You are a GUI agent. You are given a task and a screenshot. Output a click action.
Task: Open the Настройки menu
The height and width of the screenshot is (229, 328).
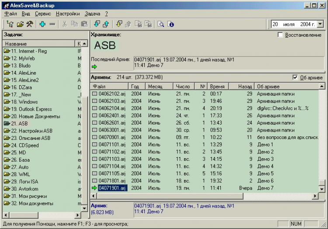coord(68,14)
